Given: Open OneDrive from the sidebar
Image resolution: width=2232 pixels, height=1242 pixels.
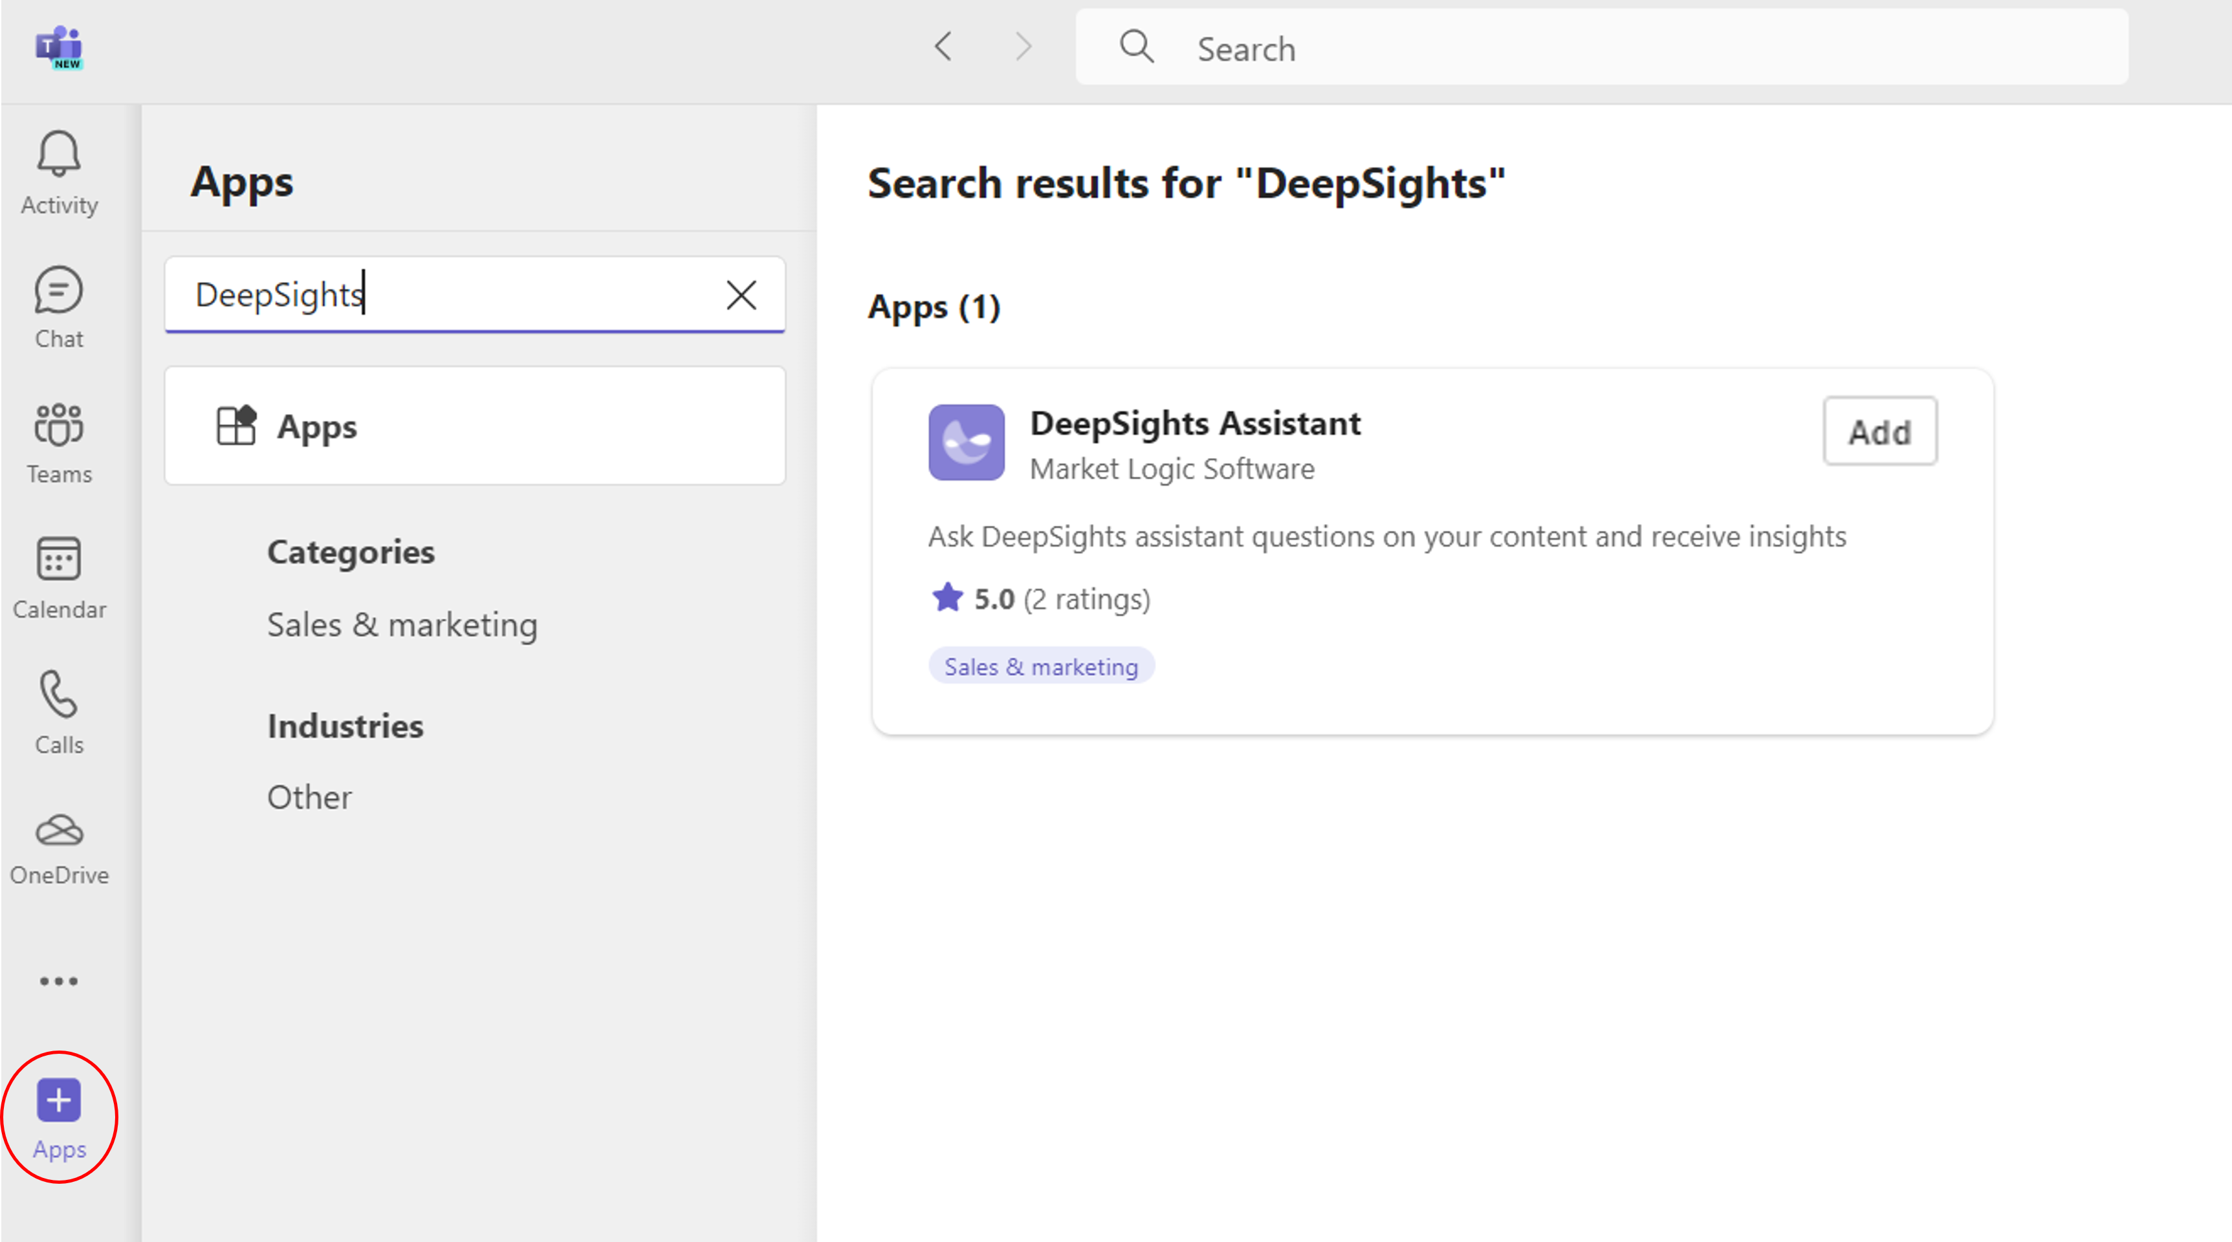Looking at the screenshot, I should 59,849.
